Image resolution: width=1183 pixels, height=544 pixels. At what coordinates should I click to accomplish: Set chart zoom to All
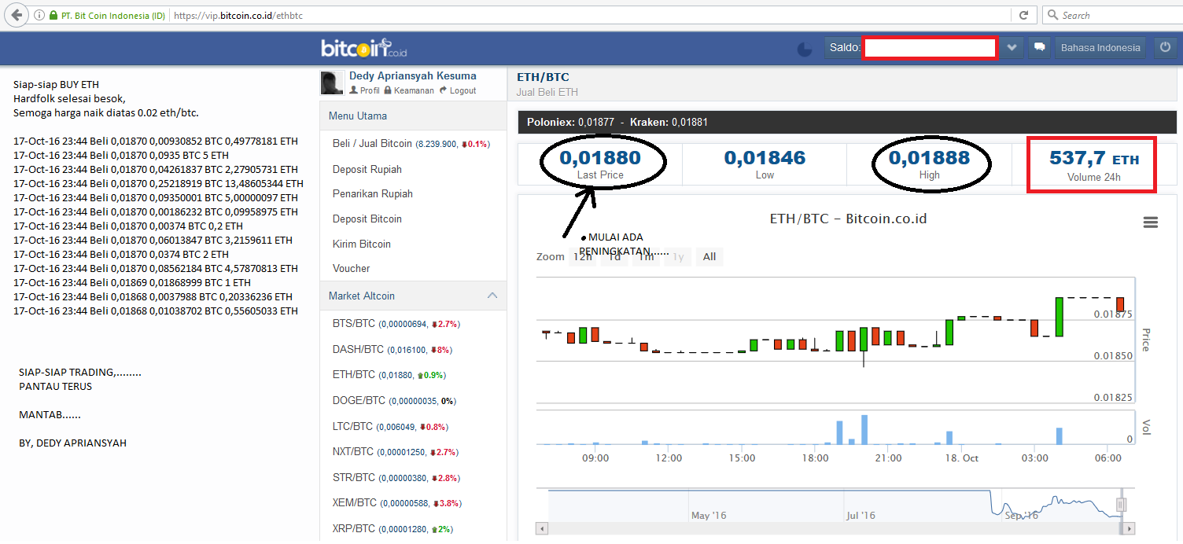tap(709, 256)
